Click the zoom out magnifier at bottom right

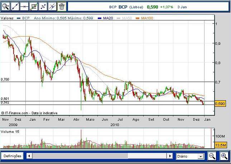212,156
